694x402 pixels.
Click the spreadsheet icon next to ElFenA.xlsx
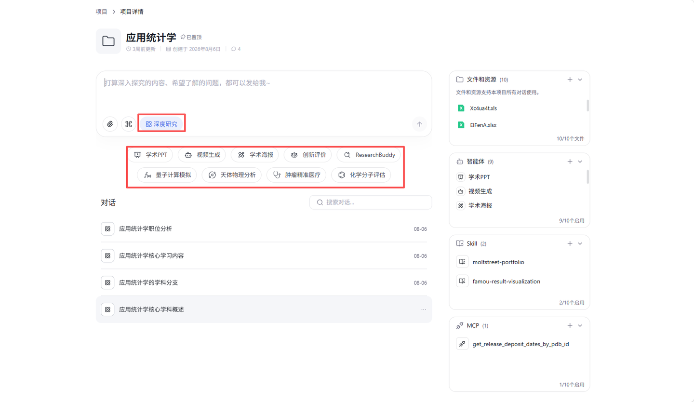(x=461, y=125)
